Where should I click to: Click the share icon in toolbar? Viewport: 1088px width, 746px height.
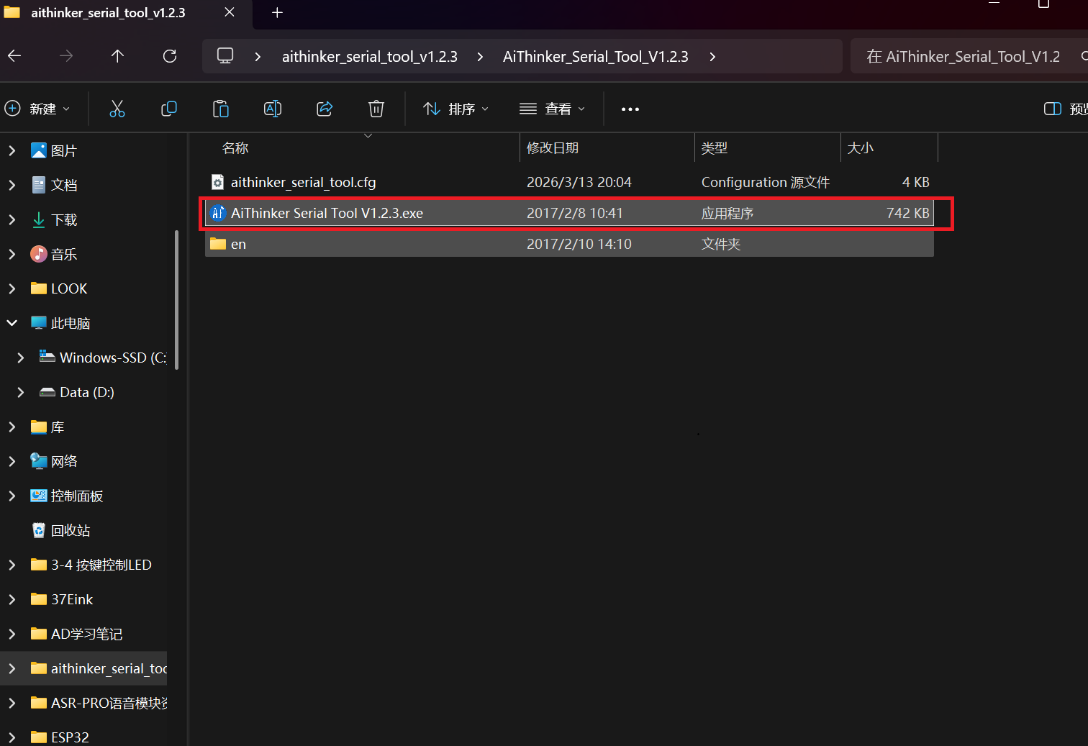pos(325,109)
